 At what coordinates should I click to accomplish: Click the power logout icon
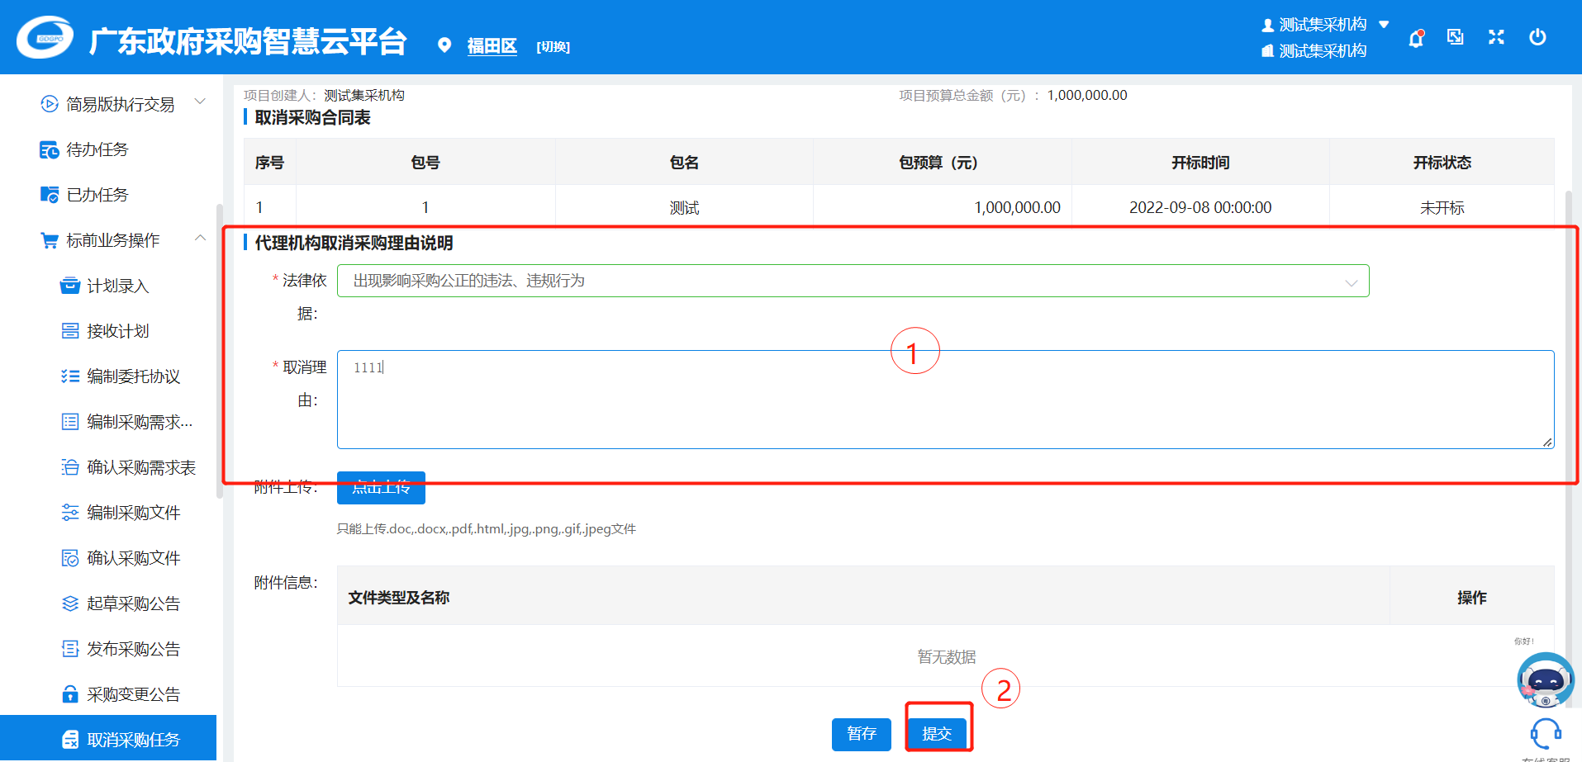coord(1537,37)
